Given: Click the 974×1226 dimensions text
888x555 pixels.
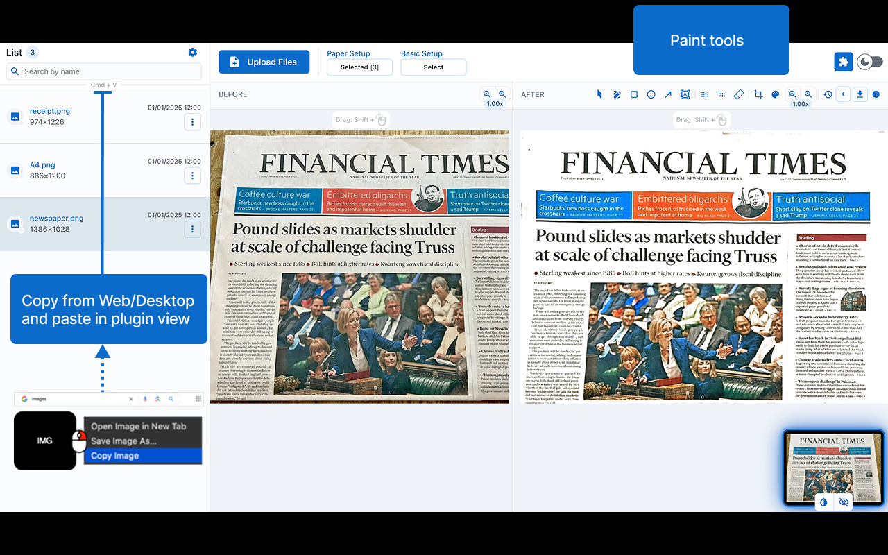Looking at the screenshot, I should point(47,122).
